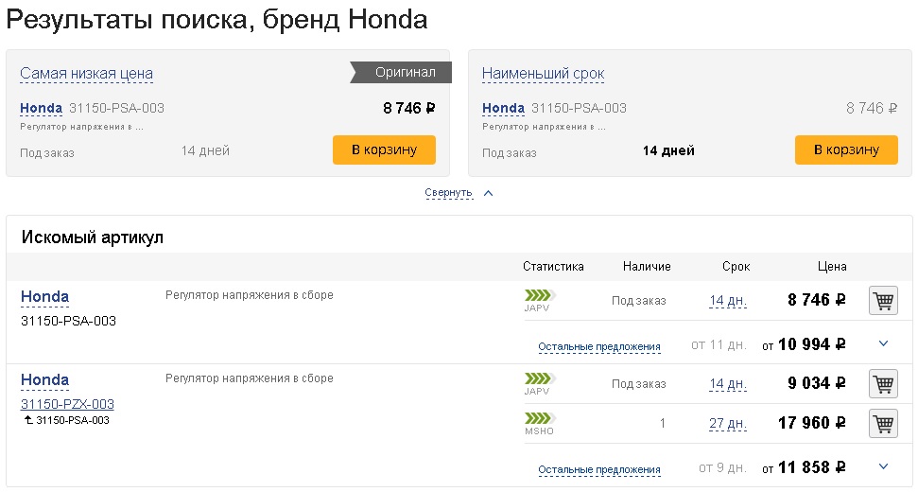Click JAPV statistics arrows for 31150-PZX-003

click(x=540, y=378)
